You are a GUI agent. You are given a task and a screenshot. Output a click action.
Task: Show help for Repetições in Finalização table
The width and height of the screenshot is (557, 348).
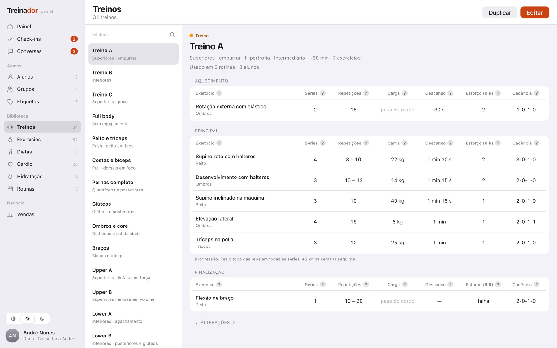coord(366,285)
